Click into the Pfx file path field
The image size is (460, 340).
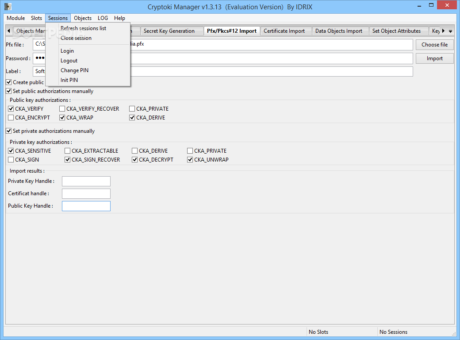(222, 45)
